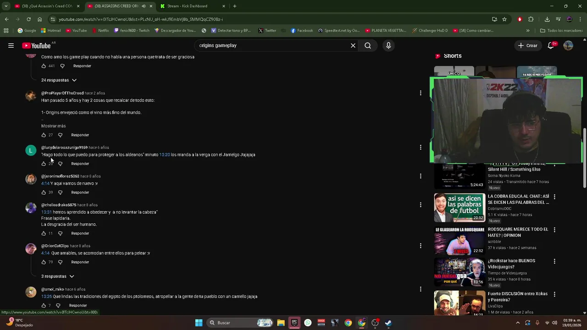Open options for RODSQUARE MERECE video
587x330 pixels.
pos(554,230)
